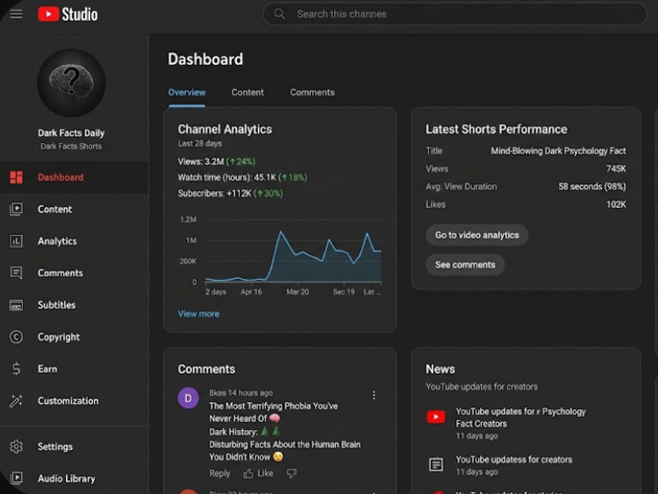
Task: Open Earn in the sidebar
Action: [x=74, y=369]
